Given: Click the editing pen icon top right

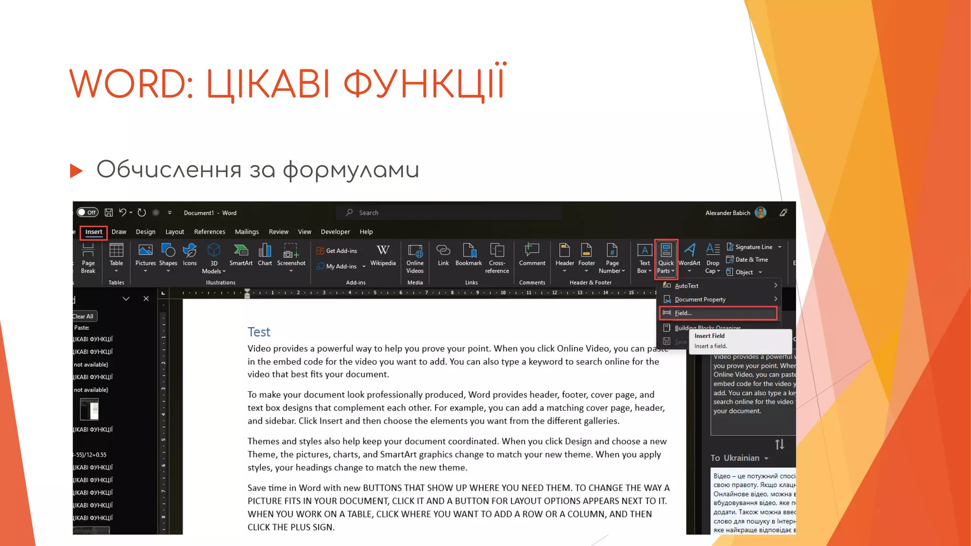Looking at the screenshot, I should tap(783, 213).
